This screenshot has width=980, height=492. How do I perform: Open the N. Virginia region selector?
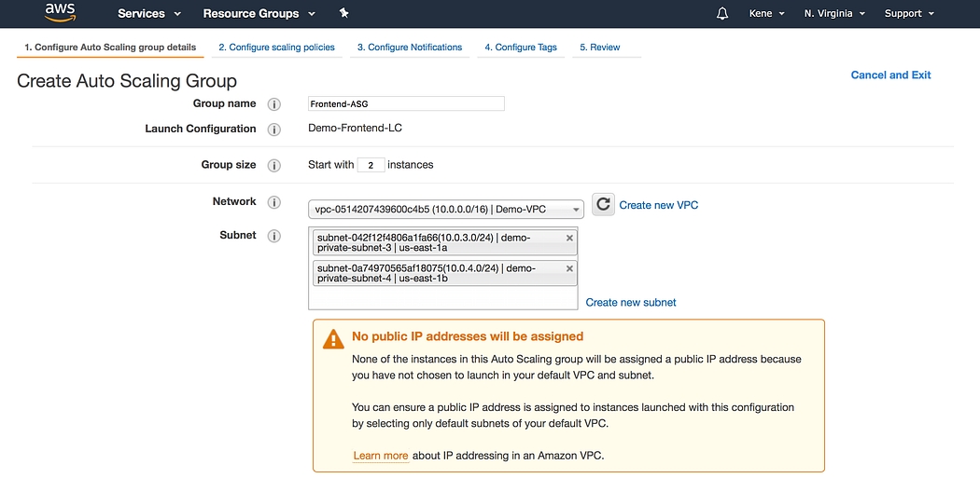834,14
